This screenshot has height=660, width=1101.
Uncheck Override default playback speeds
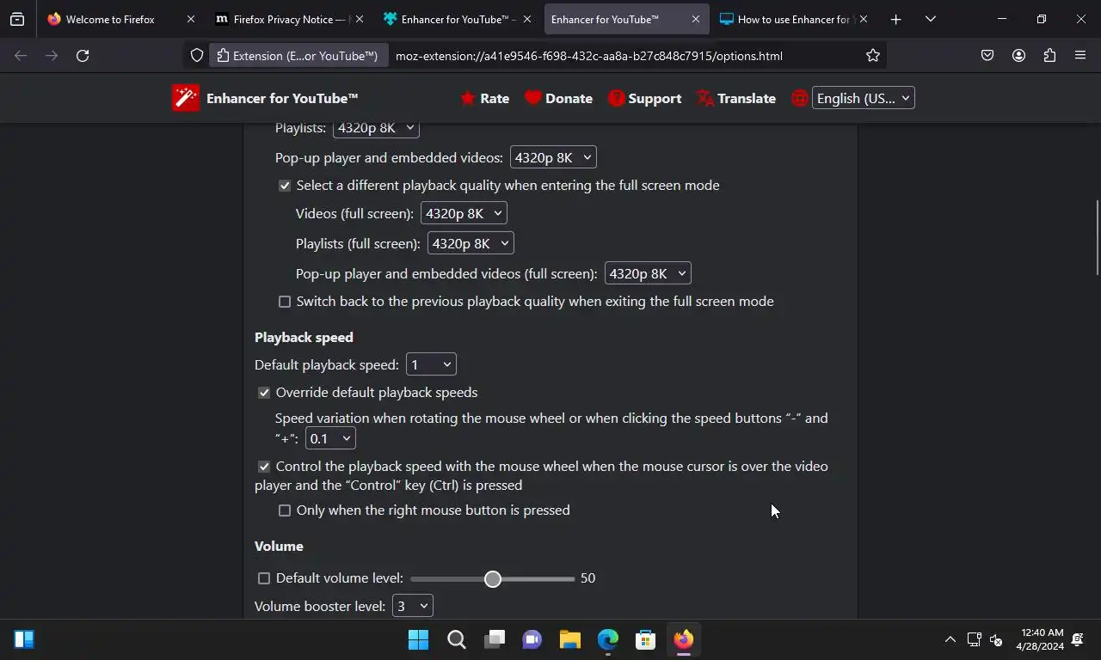(264, 393)
